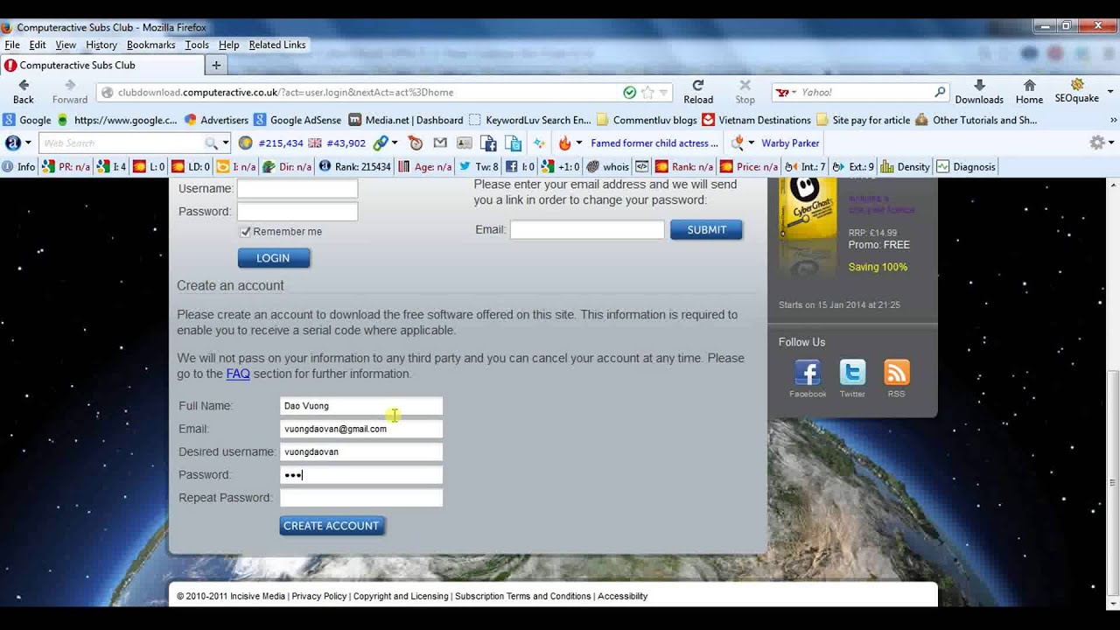Click the page source code icon in SEOquake bar

tap(641, 166)
